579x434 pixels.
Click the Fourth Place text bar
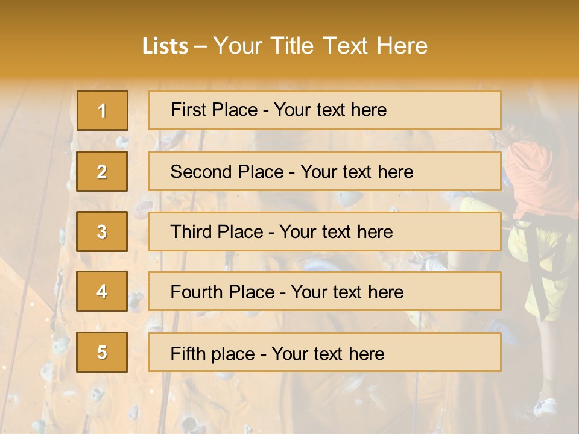pos(324,291)
